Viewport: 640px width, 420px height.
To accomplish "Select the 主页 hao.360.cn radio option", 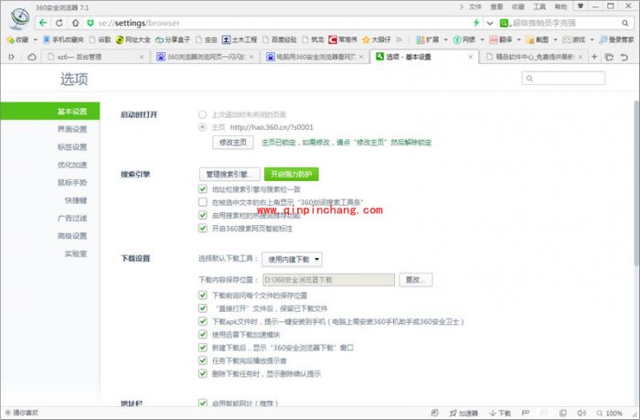I will click(202, 127).
